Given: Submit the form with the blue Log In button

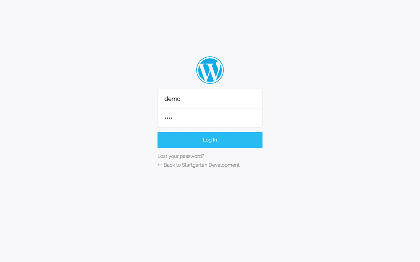Looking at the screenshot, I should tap(210, 140).
